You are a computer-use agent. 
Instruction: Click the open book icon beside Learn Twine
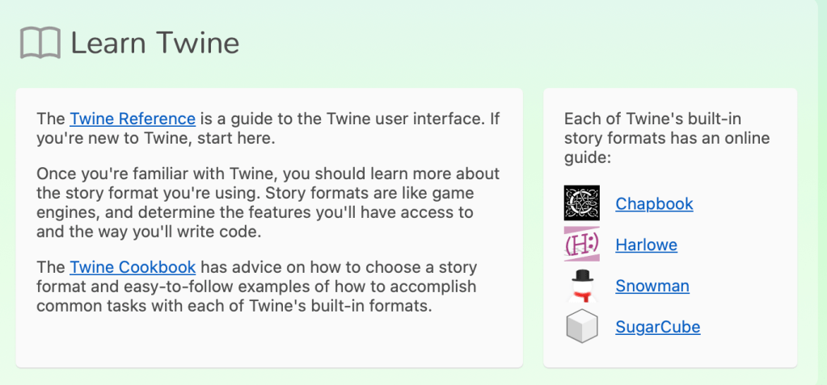point(40,43)
